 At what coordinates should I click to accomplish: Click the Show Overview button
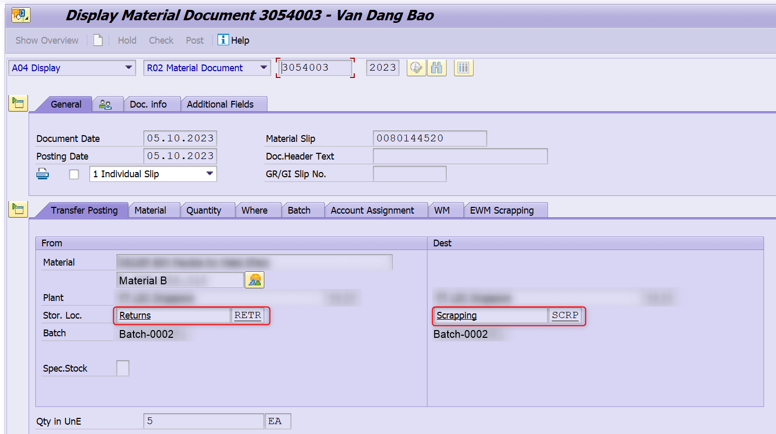[x=46, y=40]
